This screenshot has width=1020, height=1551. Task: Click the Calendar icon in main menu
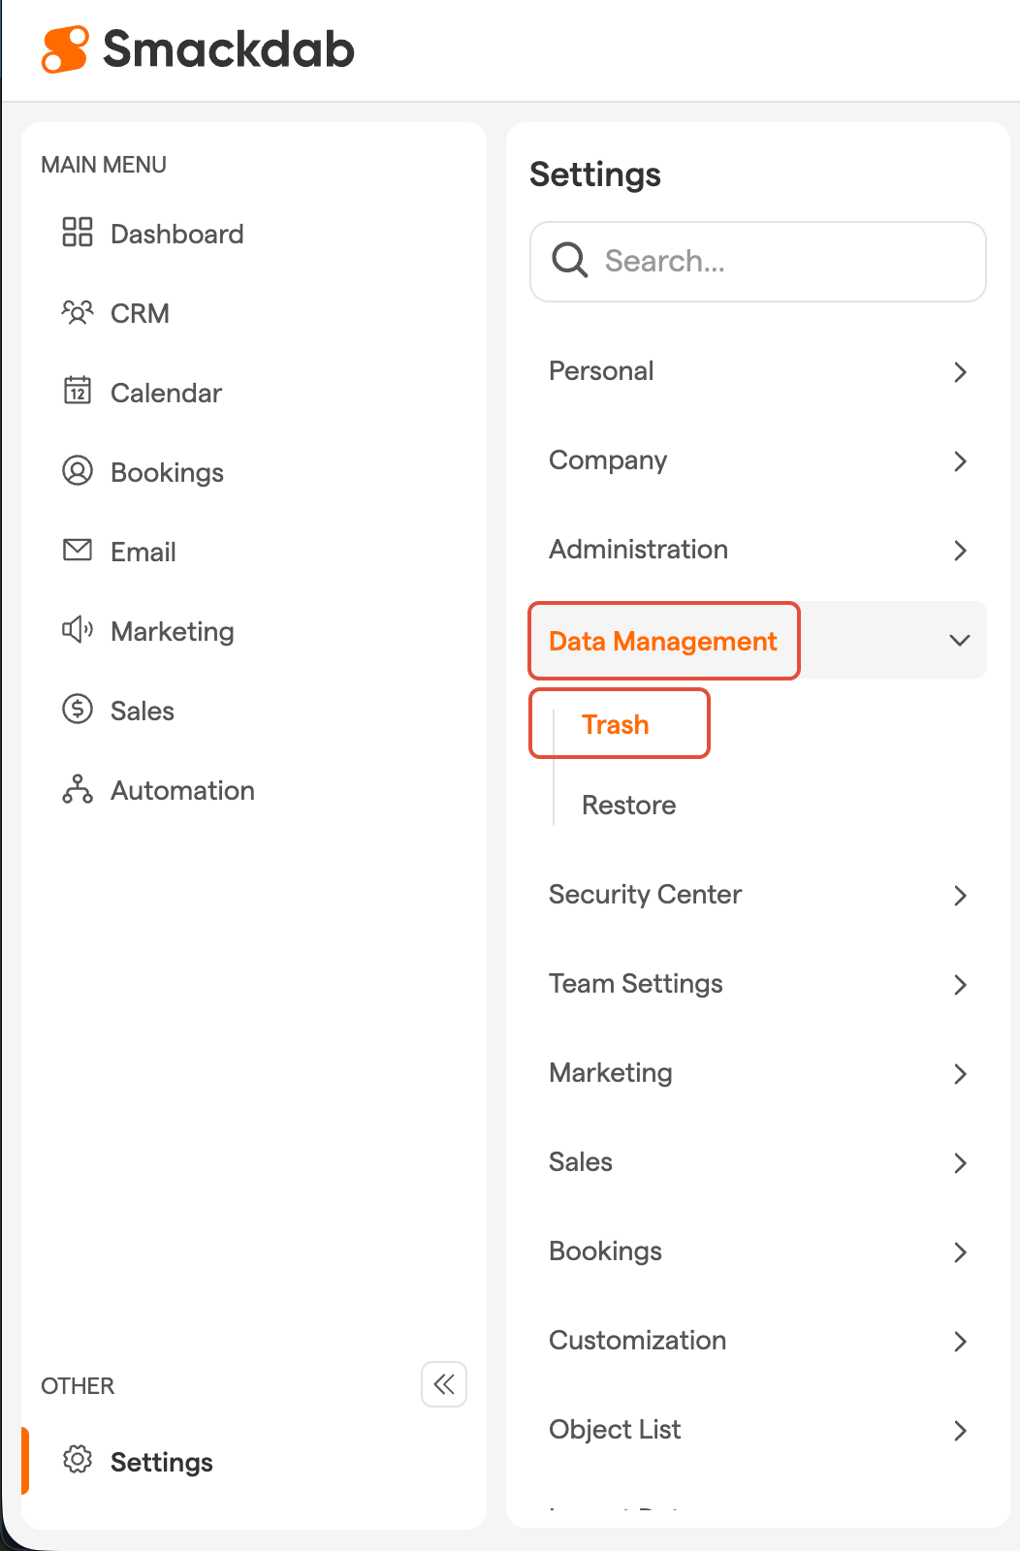(77, 391)
